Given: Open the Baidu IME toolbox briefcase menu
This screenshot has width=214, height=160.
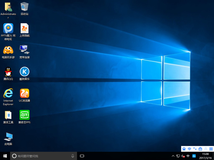Looking at the screenshot, I should point(200,149).
